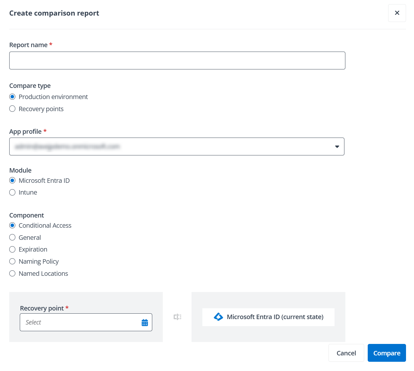Select the Conditional Access component
The width and height of the screenshot is (414, 371).
click(12, 225)
